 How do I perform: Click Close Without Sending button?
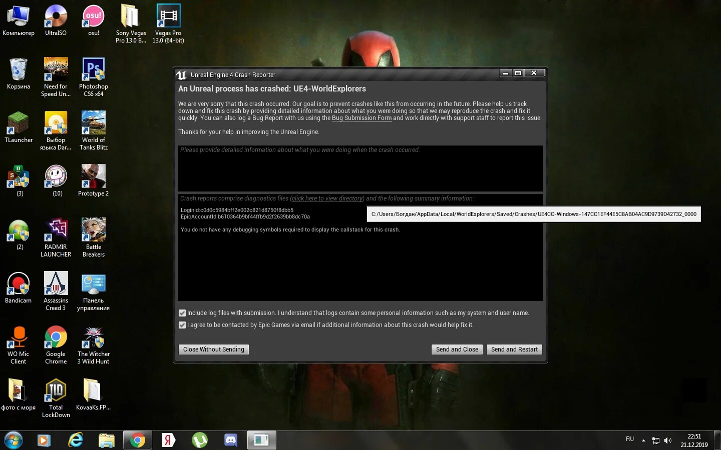click(213, 349)
